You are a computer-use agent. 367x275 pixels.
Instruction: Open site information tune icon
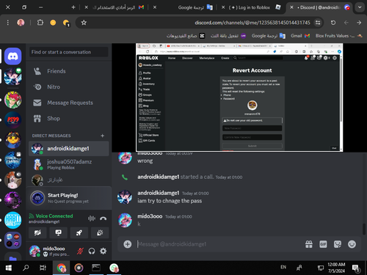318,23
